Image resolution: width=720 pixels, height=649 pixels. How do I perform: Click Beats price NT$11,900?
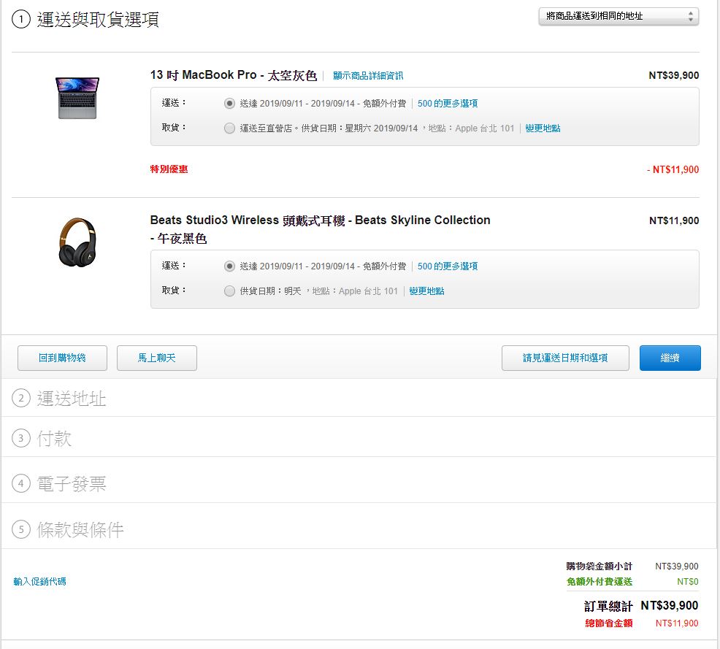click(x=673, y=220)
